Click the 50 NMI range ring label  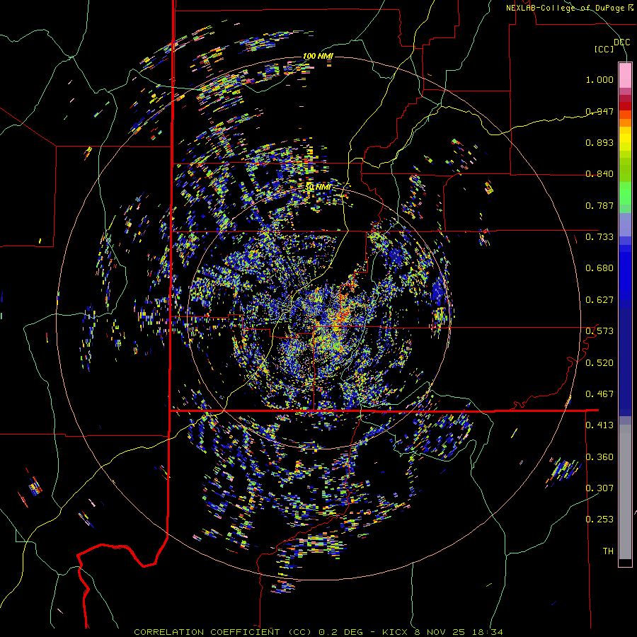tap(318, 187)
